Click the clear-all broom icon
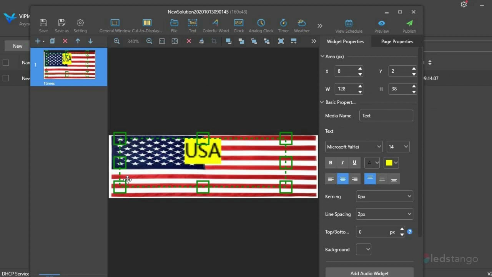The height and width of the screenshot is (277, 492). coord(201,41)
